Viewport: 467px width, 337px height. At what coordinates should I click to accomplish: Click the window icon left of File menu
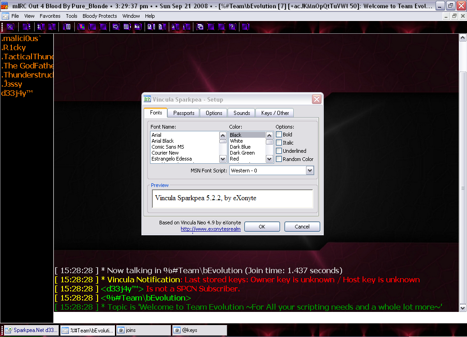click(x=5, y=16)
